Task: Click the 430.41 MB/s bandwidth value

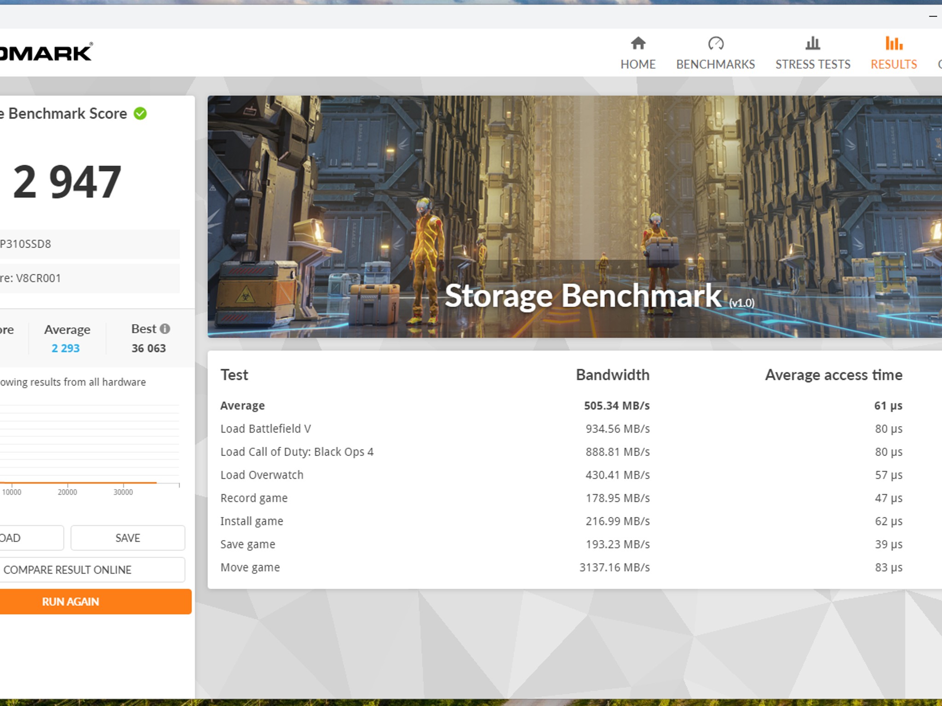Action: point(618,475)
